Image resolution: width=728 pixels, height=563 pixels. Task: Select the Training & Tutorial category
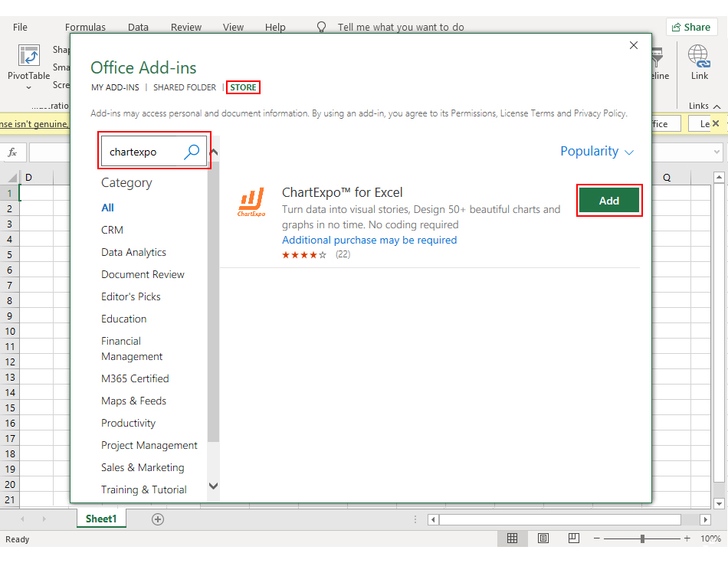(x=144, y=489)
